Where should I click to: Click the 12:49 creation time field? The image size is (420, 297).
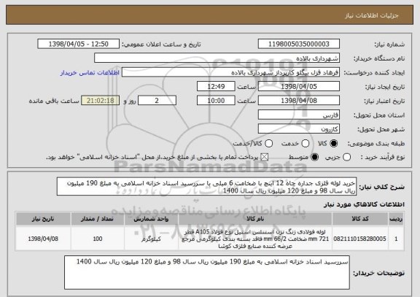(x=216, y=86)
